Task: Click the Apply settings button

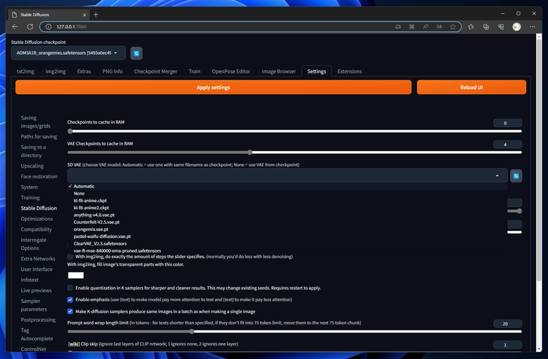Action: point(213,87)
